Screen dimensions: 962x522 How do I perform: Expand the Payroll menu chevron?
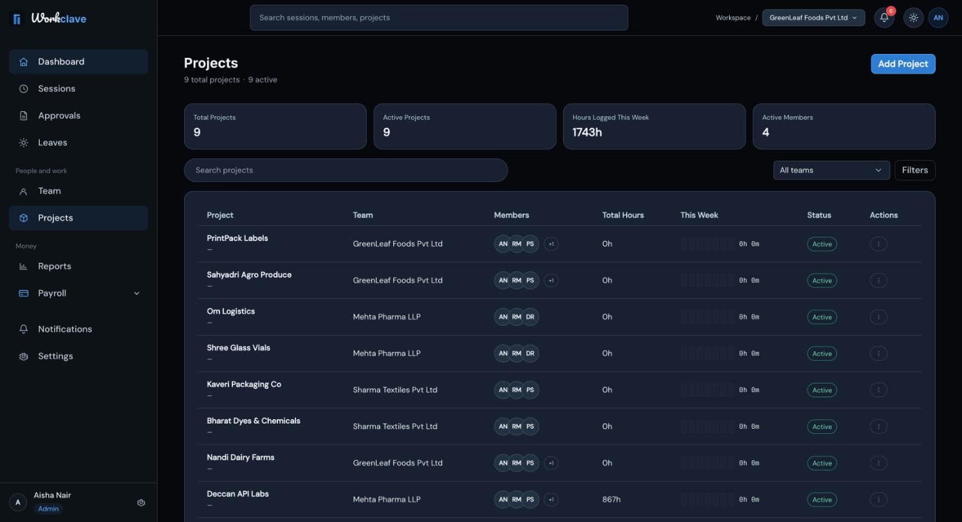[x=136, y=293]
